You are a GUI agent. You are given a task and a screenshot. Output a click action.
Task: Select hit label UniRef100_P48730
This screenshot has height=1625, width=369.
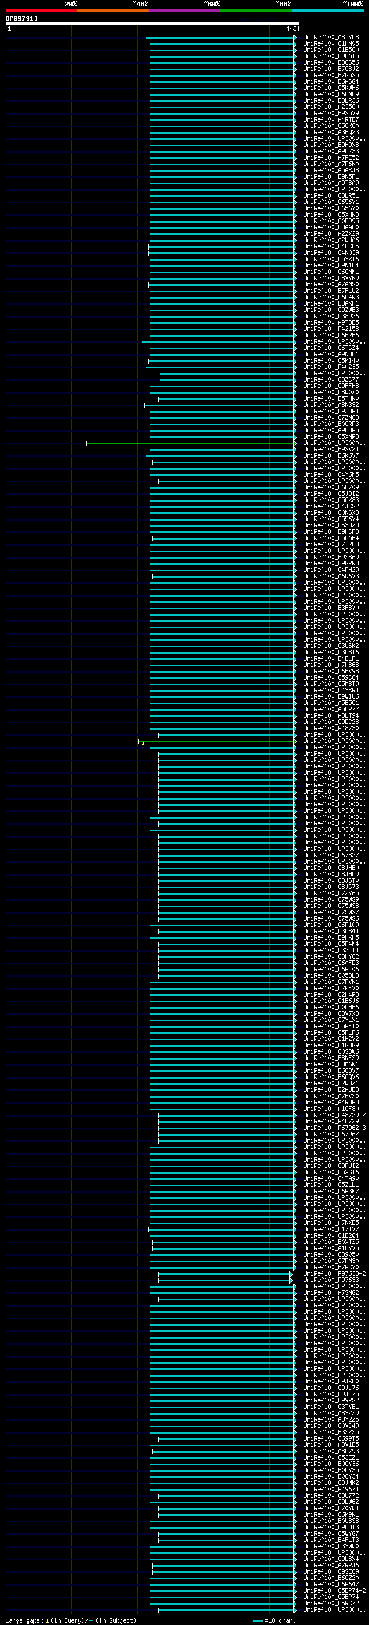(331, 728)
